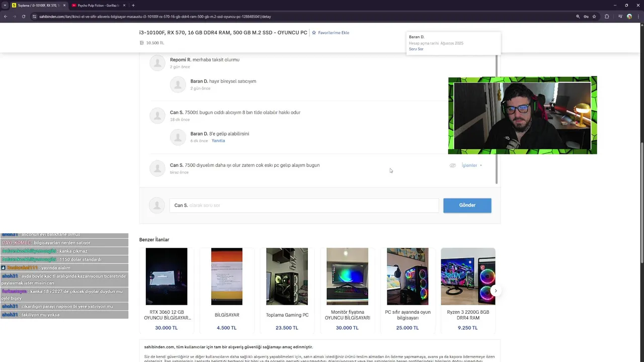Image resolution: width=644 pixels, height=362 pixels.
Task: Reload the sahibinden page
Action: click(23, 17)
